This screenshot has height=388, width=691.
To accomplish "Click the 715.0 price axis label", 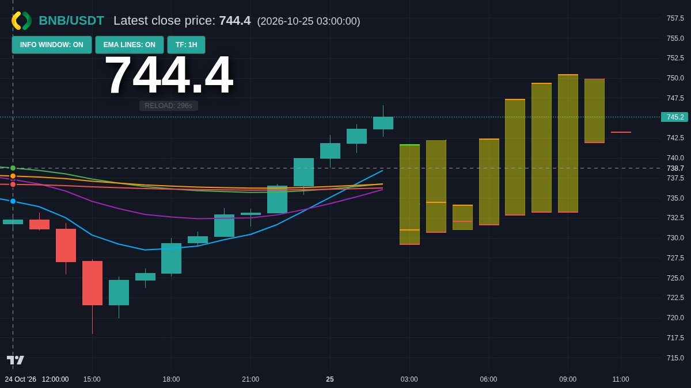I will (675, 358).
